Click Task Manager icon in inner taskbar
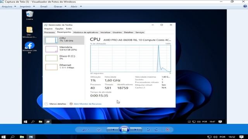Screen dimensions: 248x139 tap(48, 122)
